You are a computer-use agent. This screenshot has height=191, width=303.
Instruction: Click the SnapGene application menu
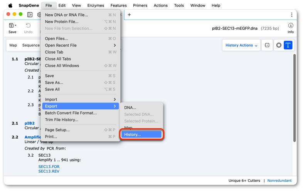[29, 5]
